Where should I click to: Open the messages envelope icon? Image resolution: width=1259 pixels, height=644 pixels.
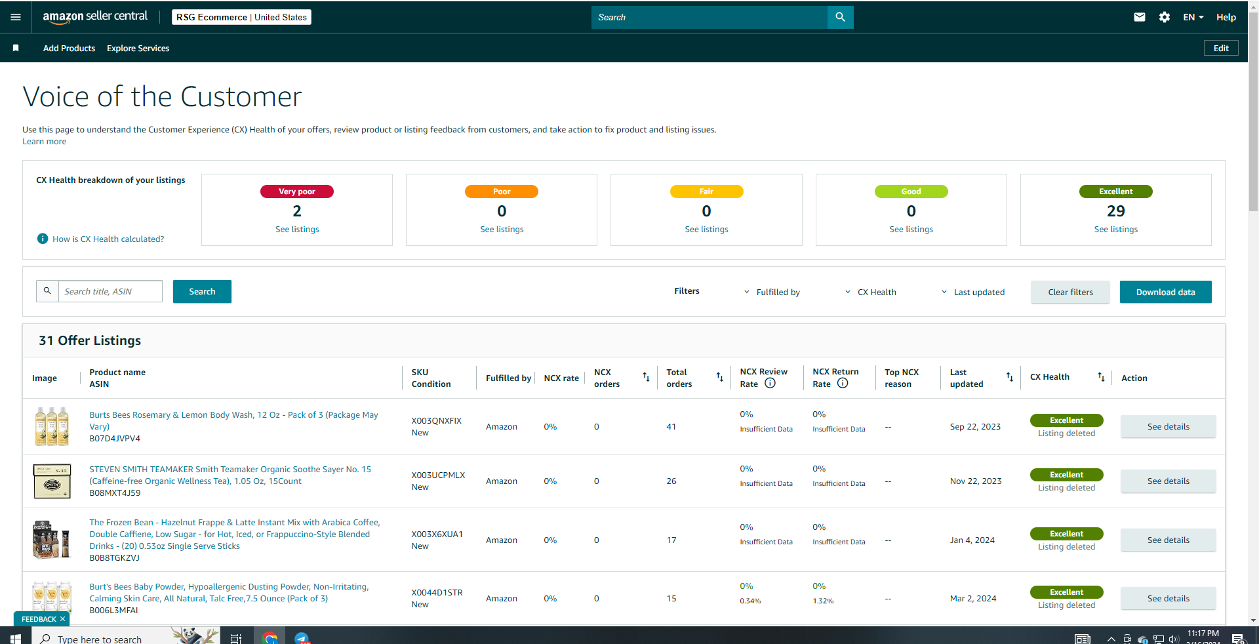pyautogui.click(x=1140, y=17)
